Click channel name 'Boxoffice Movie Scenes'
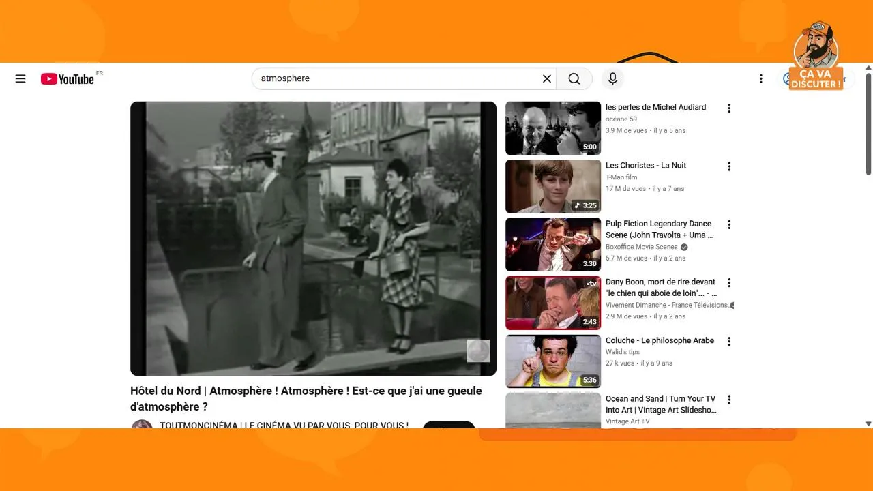Screen dimensions: 873x491 pyautogui.click(x=642, y=247)
